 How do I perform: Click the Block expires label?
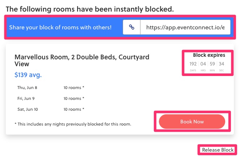point(209,55)
